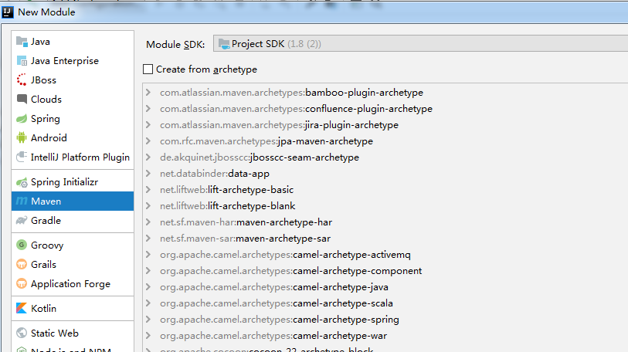This screenshot has width=628, height=352.
Task: Click the Project SDK folder icon
Action: [x=224, y=44]
